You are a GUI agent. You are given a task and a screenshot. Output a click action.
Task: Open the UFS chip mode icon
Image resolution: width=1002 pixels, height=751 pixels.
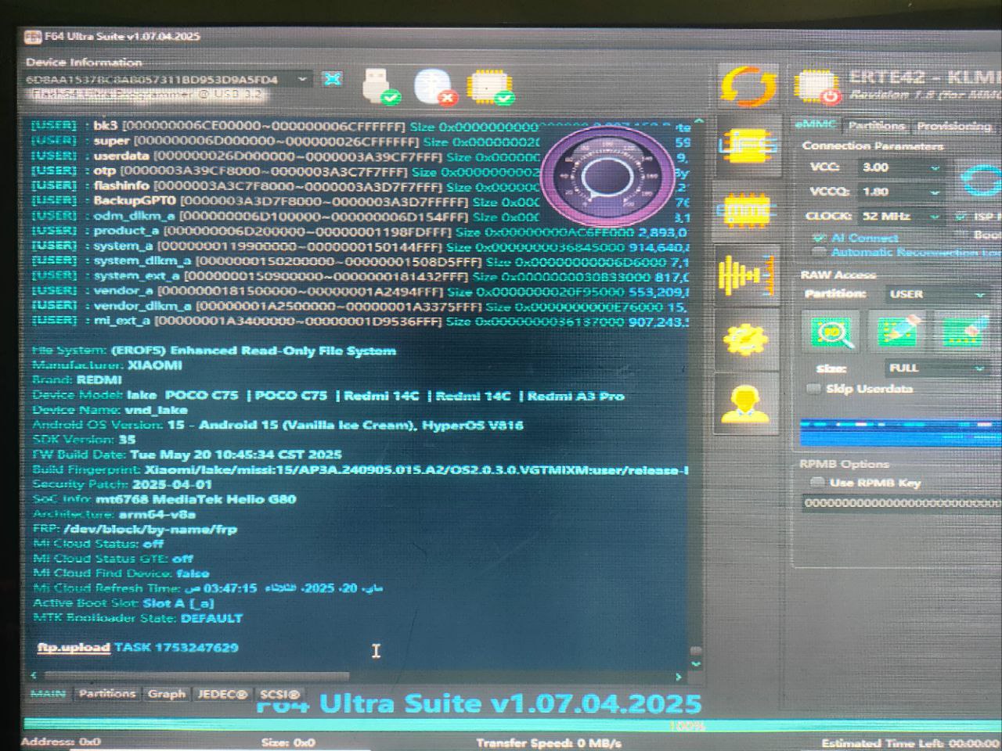748,146
